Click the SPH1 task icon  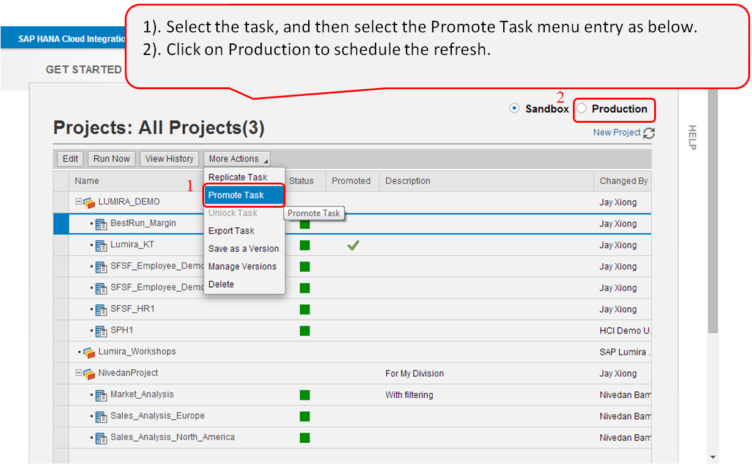coord(101,331)
